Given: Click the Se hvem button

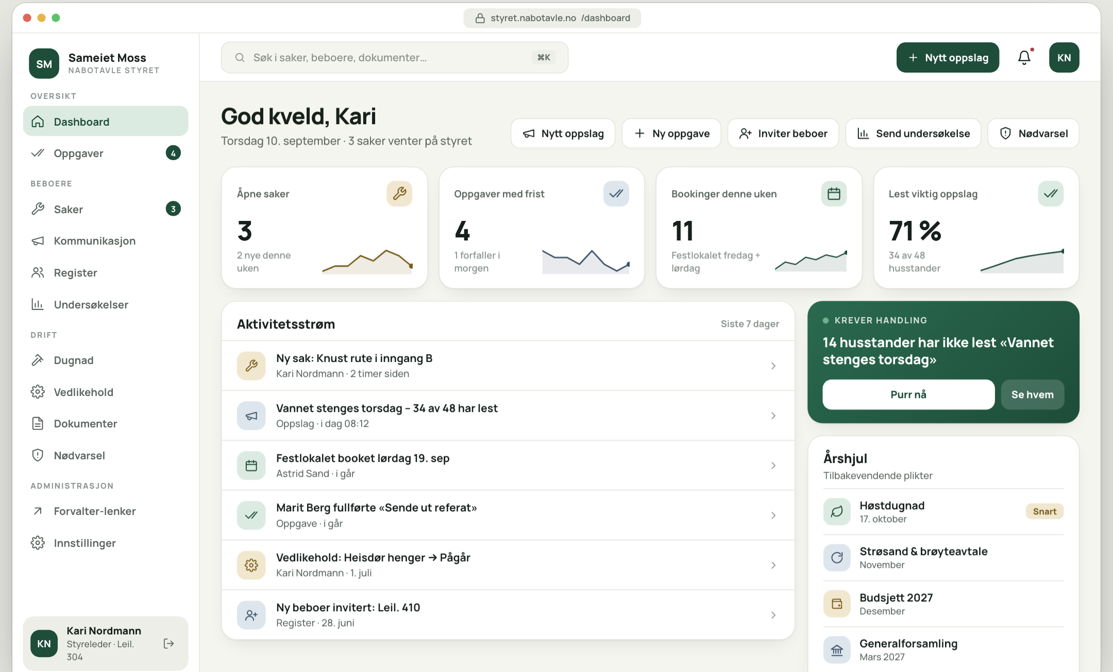Looking at the screenshot, I should (x=1033, y=394).
